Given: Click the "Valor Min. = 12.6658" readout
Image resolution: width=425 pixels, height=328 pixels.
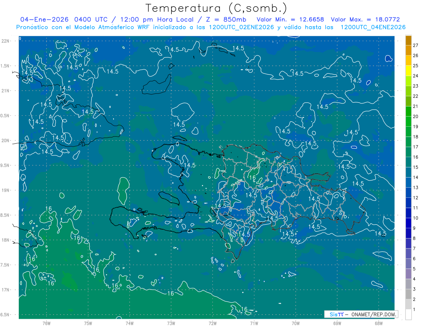Looking at the screenshot, I should pos(290,19).
